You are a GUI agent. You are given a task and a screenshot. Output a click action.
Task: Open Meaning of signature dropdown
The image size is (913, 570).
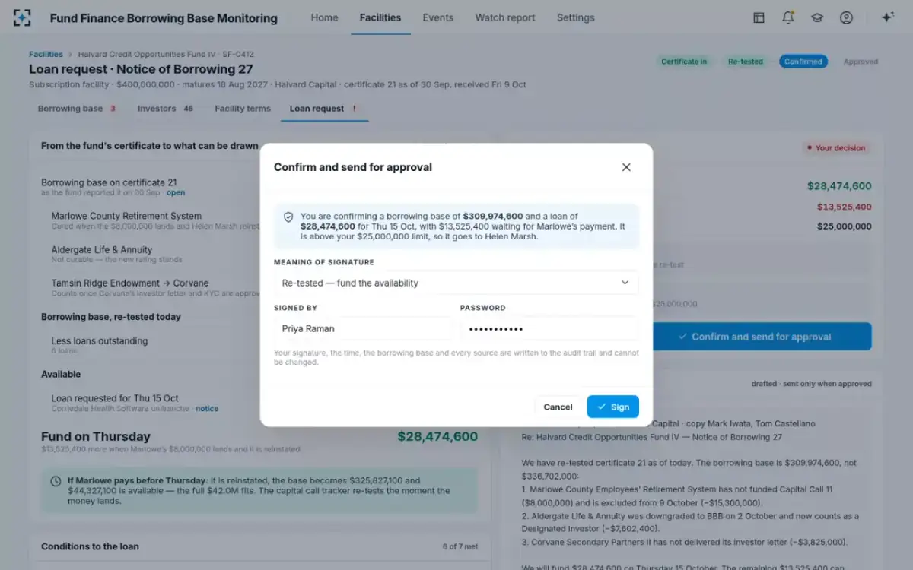click(x=456, y=283)
